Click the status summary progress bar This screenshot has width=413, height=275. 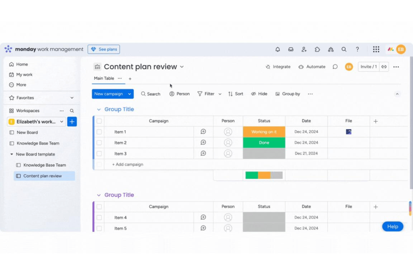[264, 175]
